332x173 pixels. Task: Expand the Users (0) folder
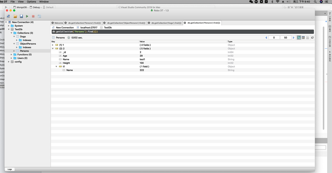[x=11, y=58]
